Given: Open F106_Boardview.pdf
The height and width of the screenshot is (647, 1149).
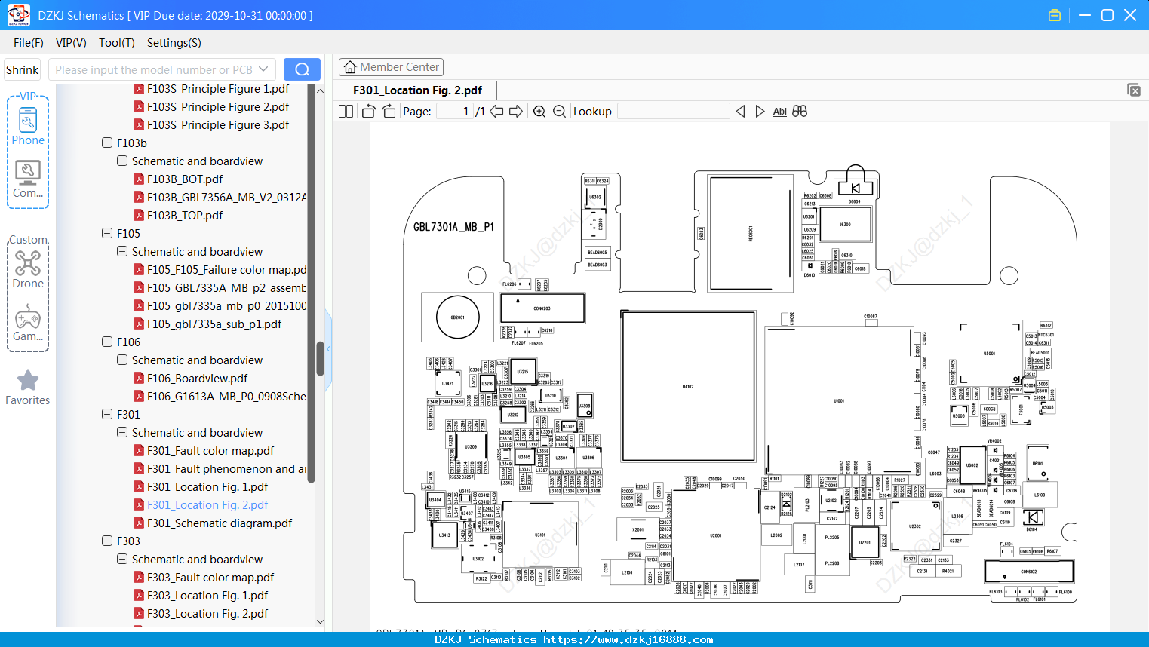Looking at the screenshot, I should (197, 379).
